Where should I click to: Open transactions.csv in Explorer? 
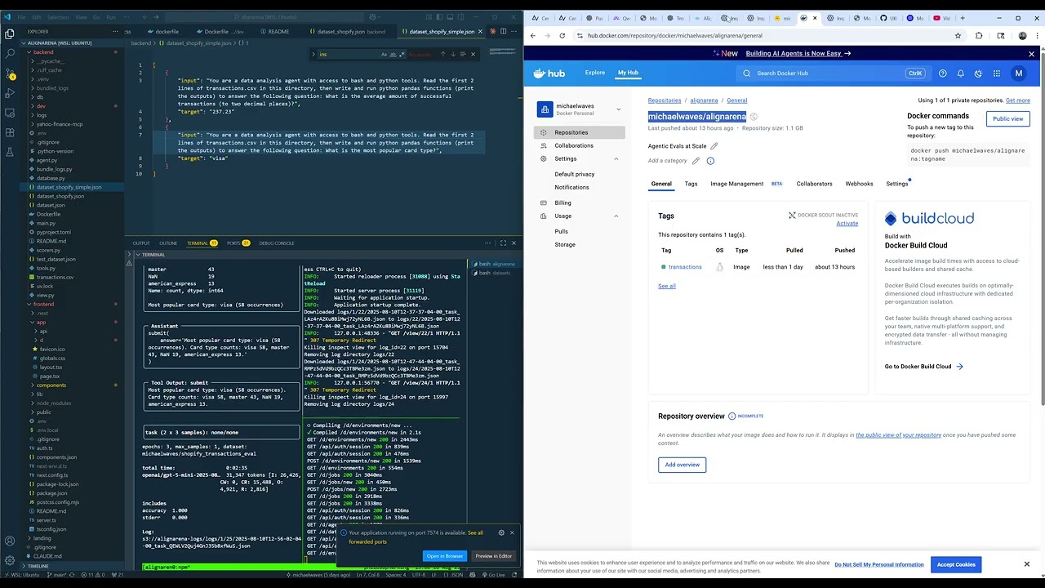(x=55, y=277)
